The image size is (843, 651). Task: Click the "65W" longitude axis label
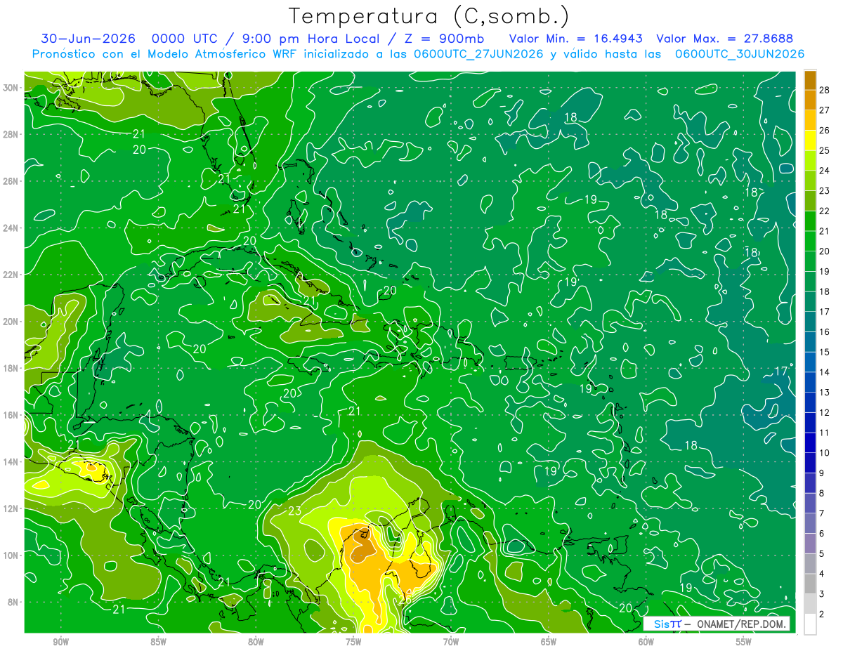[549, 642]
